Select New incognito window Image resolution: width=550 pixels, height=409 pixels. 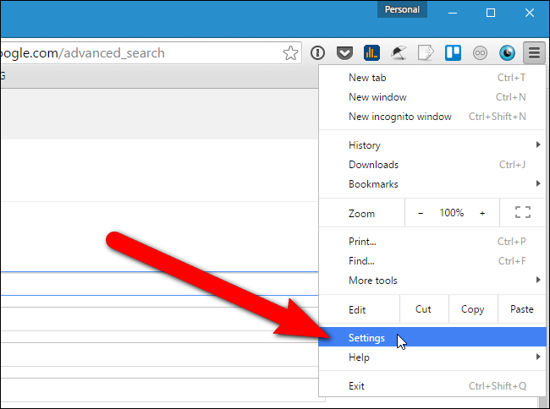pos(400,117)
